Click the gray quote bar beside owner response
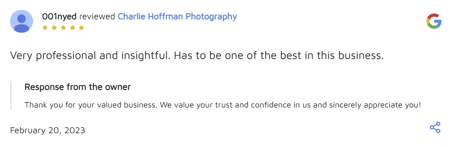Image resolution: width=452 pixels, height=146 pixels. pyautogui.click(x=11, y=95)
